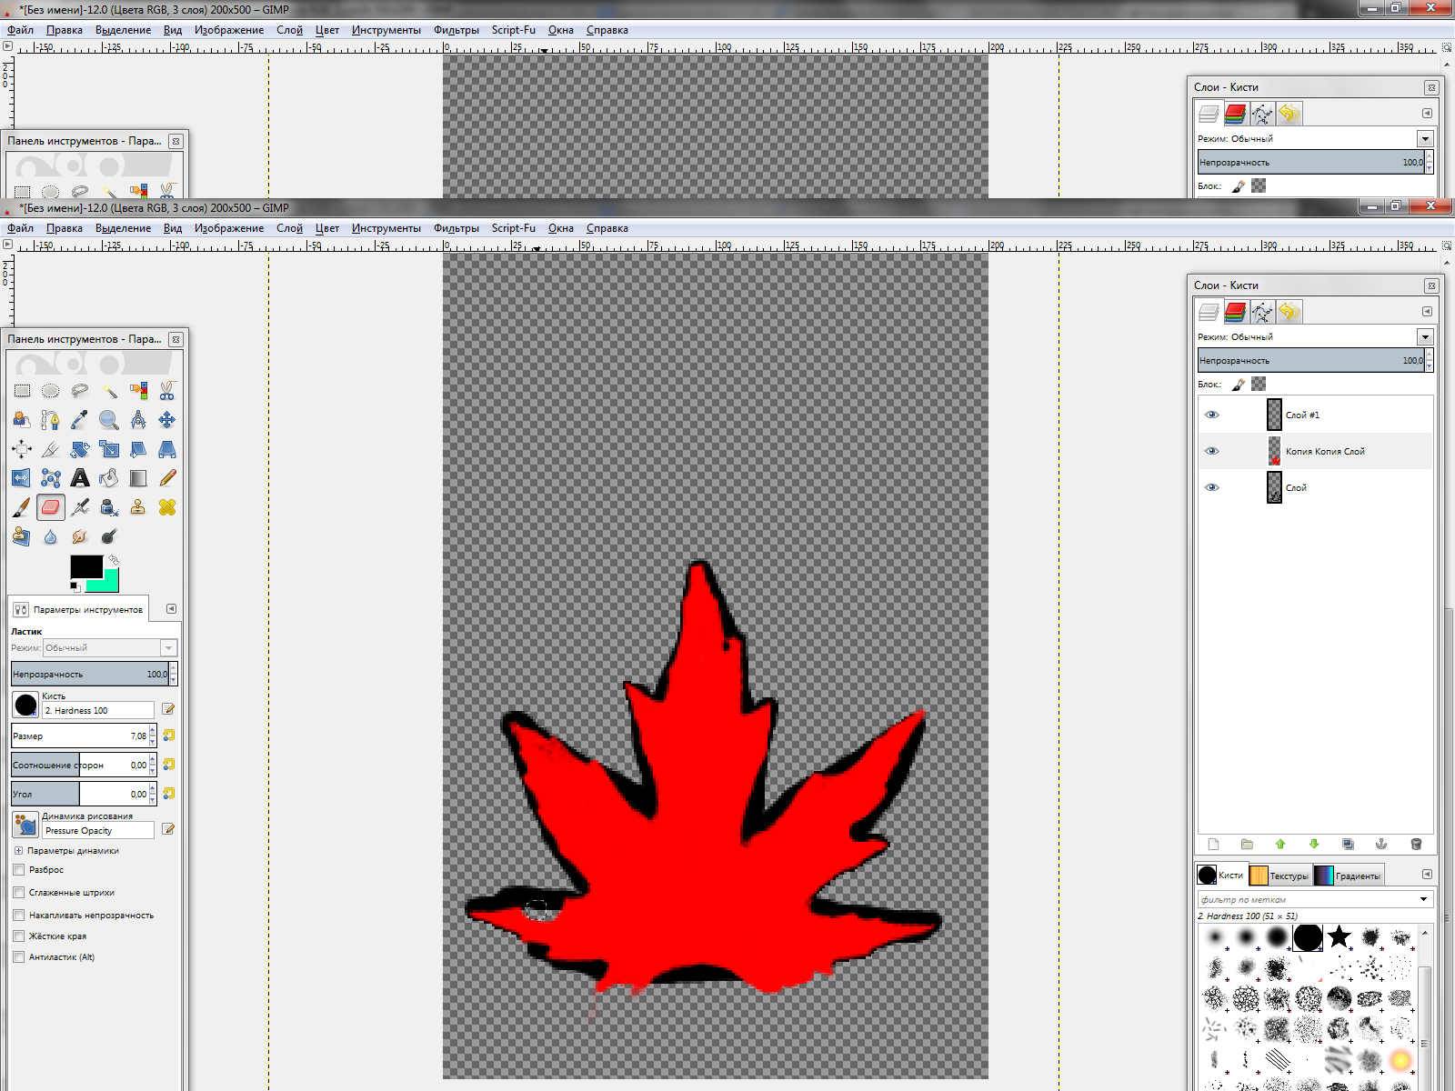Select the Paths pen tool

pos(51,420)
